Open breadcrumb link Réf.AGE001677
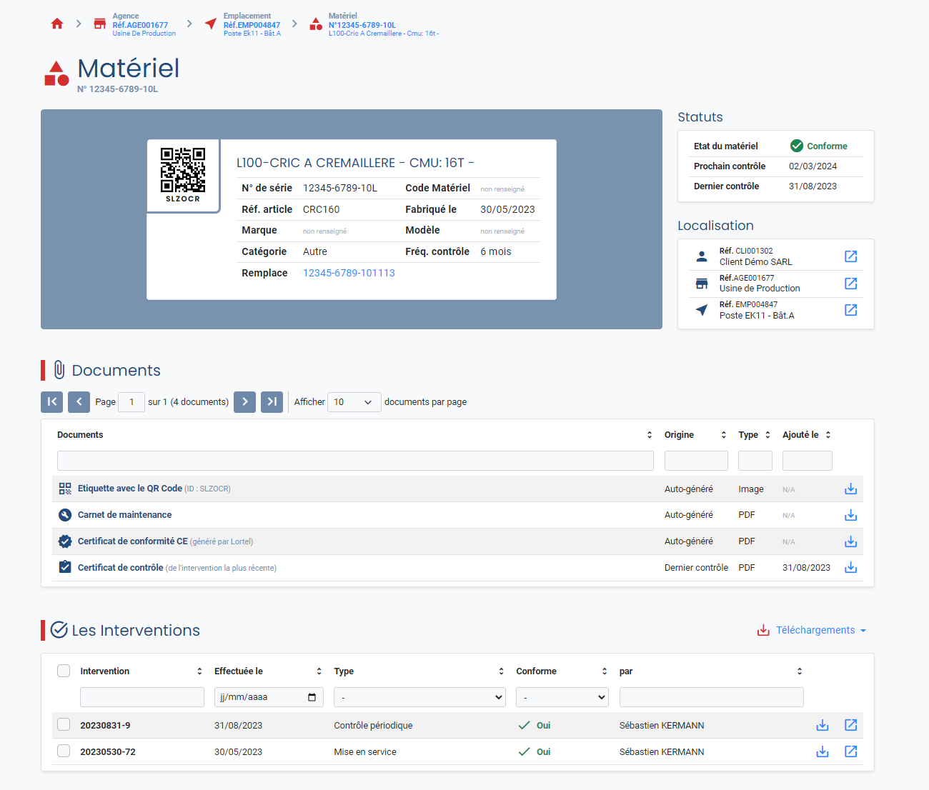Screen dimensions: 929x790 [140, 25]
